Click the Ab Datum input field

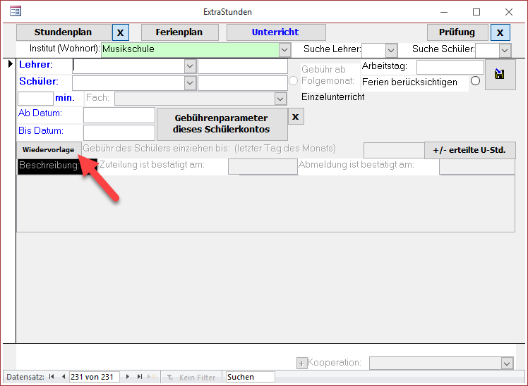tap(119, 114)
